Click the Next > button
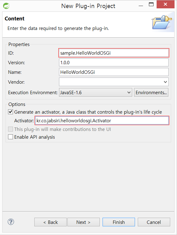The image size is (177, 235). click(x=83, y=222)
